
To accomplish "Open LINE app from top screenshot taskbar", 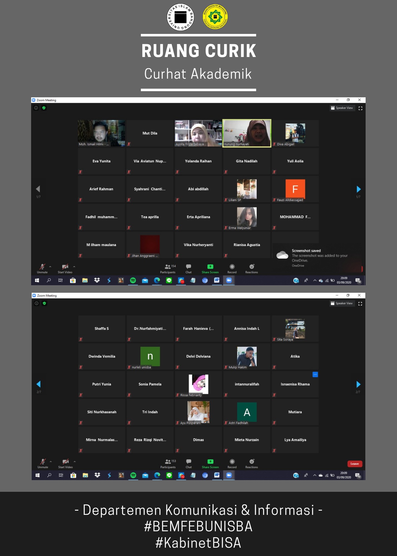I will click(169, 281).
